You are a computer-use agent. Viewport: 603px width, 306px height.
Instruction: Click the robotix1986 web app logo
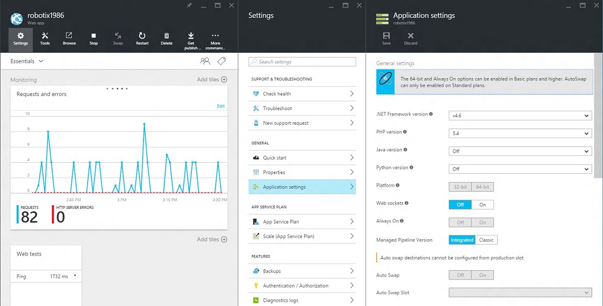pos(16,19)
